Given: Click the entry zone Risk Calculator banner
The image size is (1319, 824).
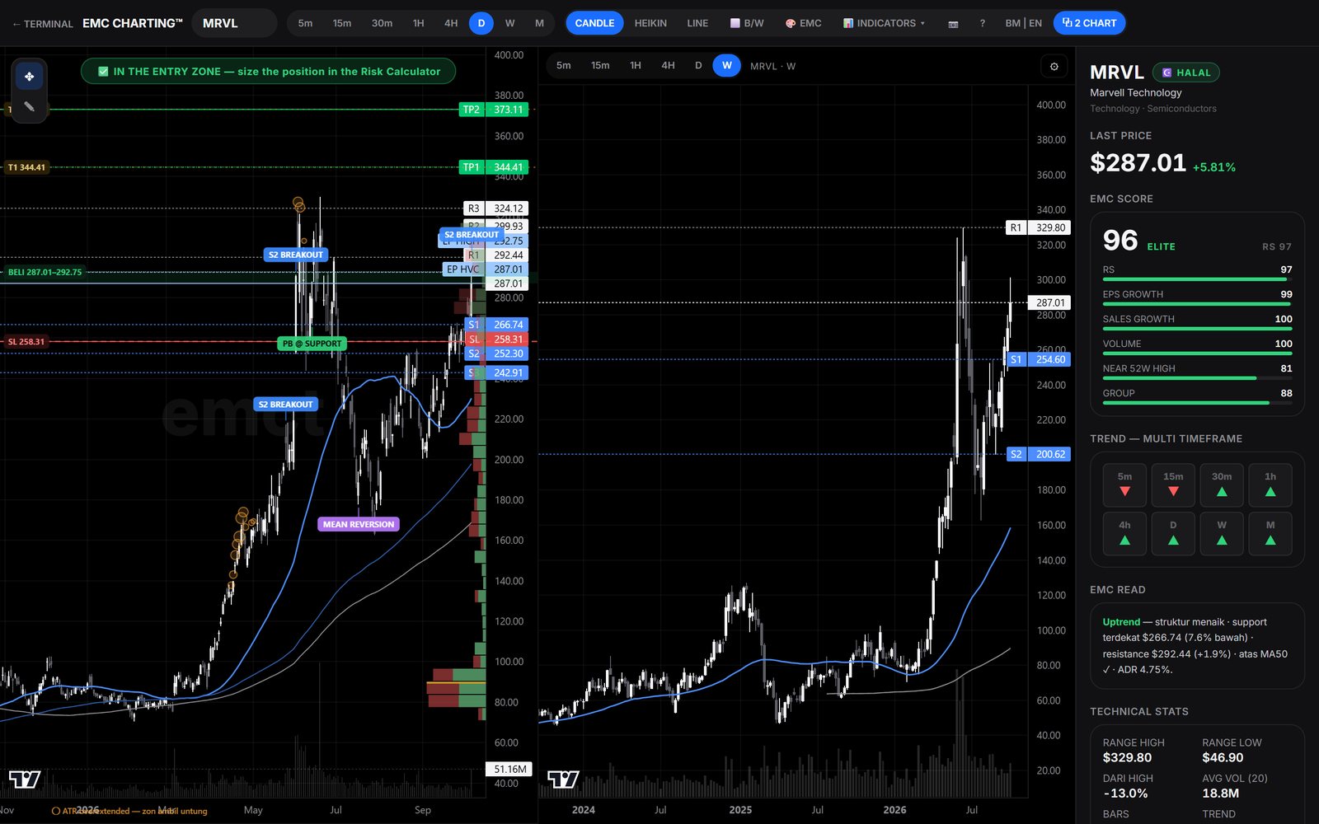Looking at the screenshot, I should [269, 72].
